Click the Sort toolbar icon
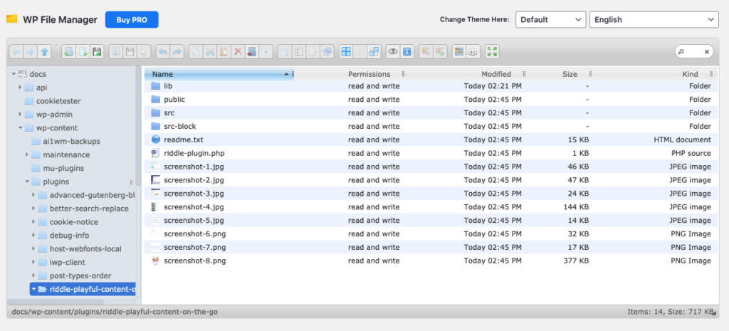Image resolution: width=729 pixels, height=331 pixels. [473, 51]
